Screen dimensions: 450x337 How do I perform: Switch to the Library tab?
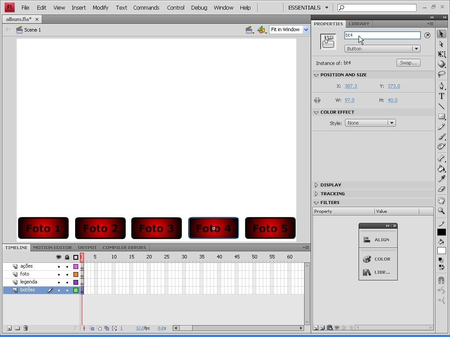[x=359, y=24]
